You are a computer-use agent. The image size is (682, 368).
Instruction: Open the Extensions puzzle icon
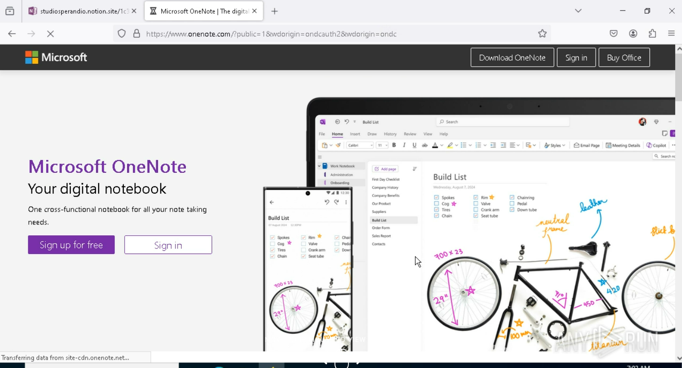point(652,34)
